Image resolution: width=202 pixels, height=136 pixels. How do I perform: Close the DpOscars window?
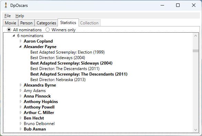click(194, 5)
